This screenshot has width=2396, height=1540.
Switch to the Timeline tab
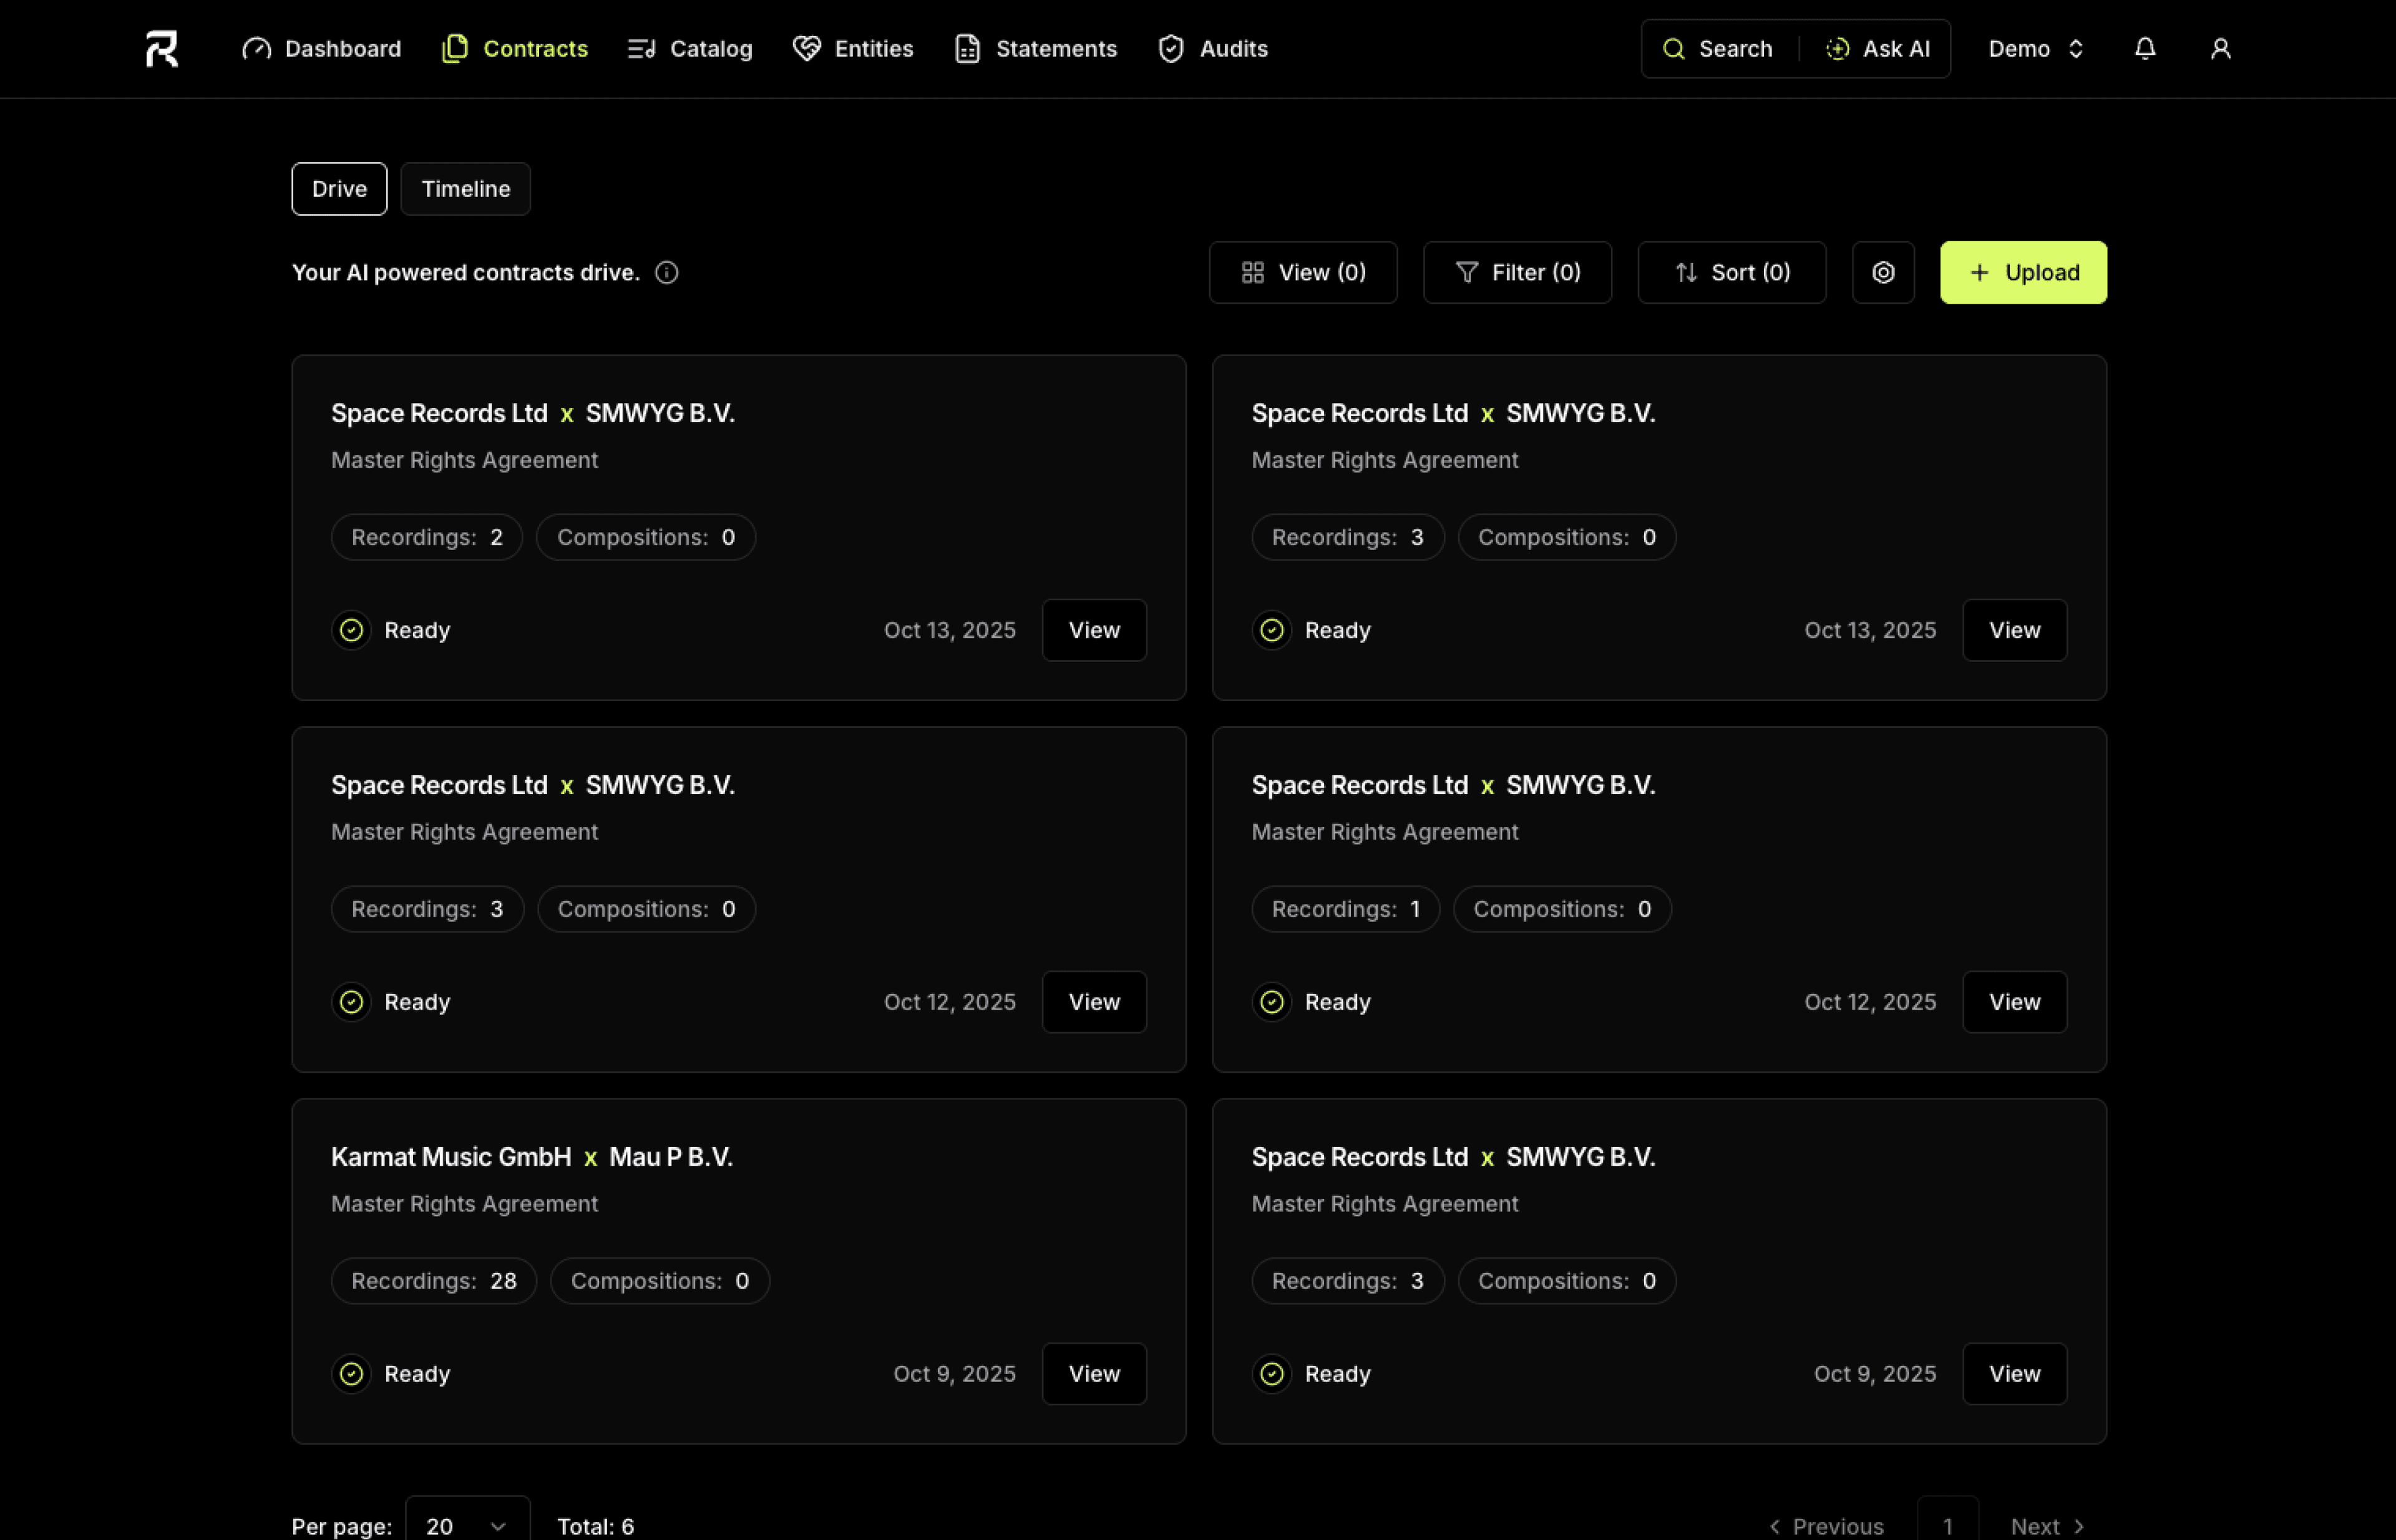464,188
